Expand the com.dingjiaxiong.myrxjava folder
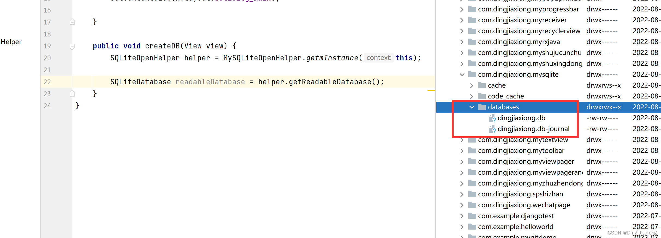This screenshot has width=661, height=238. [462, 42]
